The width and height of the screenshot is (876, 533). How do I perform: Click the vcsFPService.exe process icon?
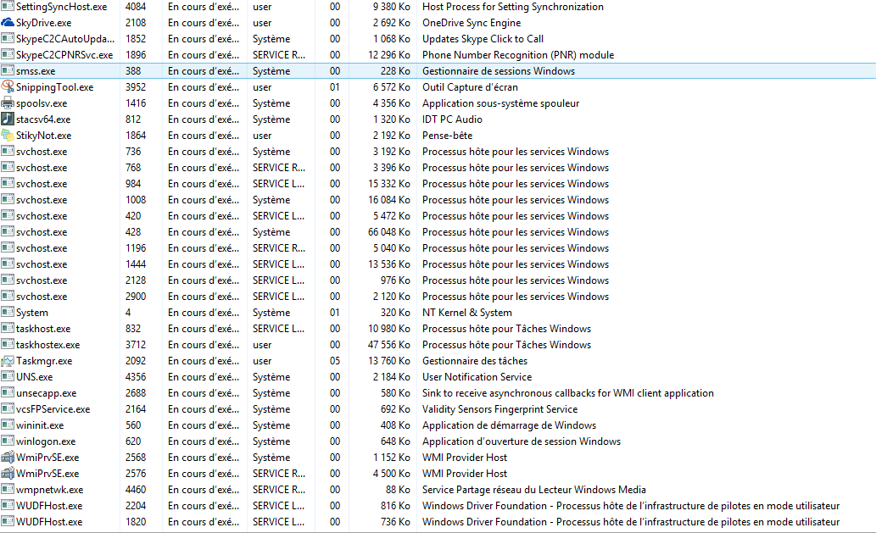[8, 409]
